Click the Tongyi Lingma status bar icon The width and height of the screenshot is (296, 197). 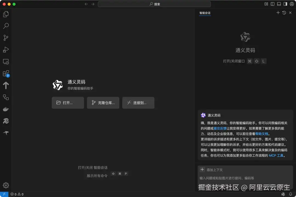(x=283, y=194)
